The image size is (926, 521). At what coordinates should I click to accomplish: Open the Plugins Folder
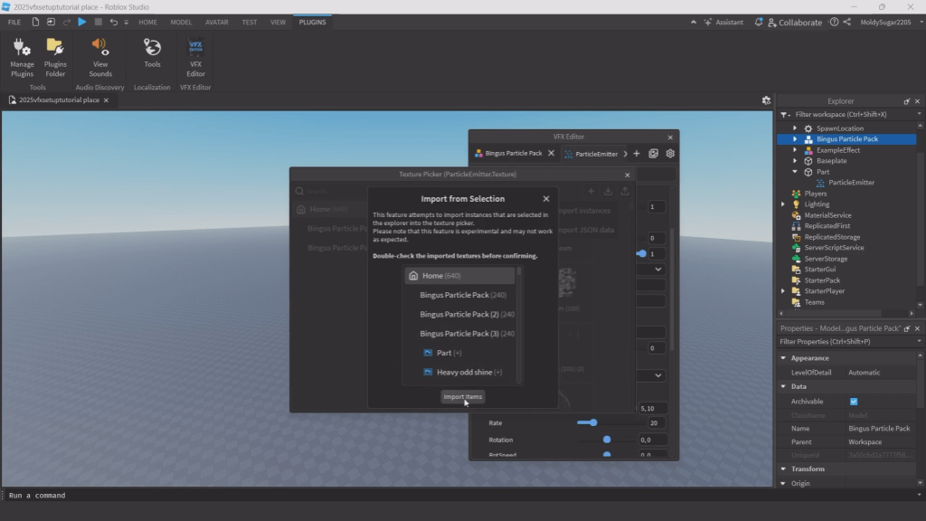click(55, 58)
